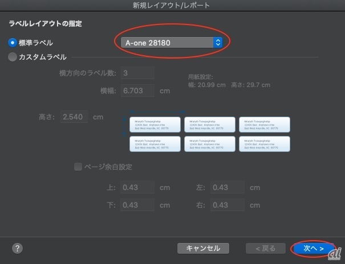This screenshot has height=264, width=345.
Task: Select the 標準ラベル radio button
Action: 12,43
